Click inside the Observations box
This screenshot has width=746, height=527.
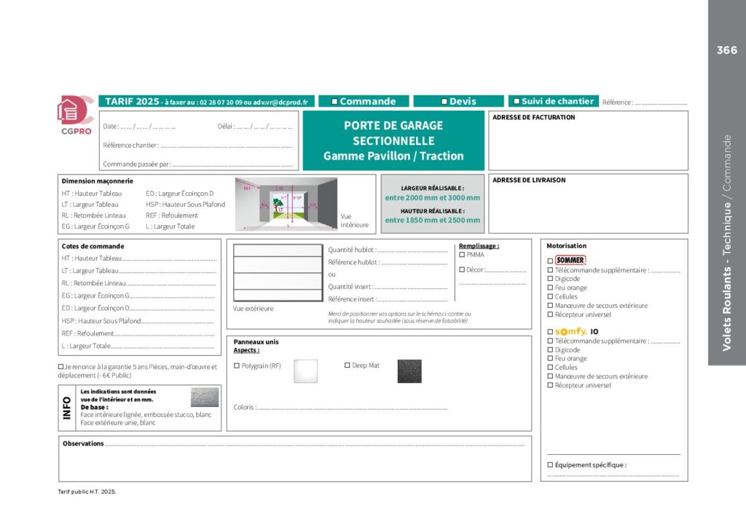click(x=294, y=462)
